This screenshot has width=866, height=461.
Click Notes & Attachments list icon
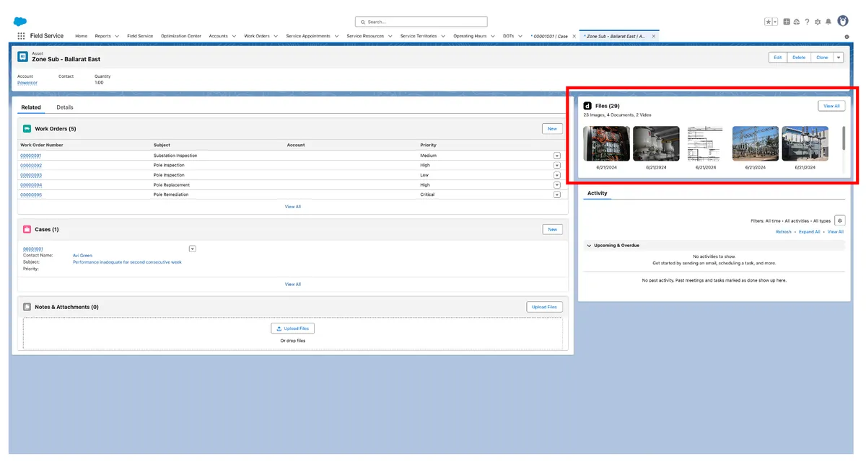pos(27,307)
